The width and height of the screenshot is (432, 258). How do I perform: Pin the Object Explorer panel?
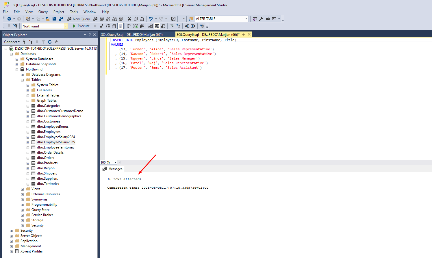(90, 35)
